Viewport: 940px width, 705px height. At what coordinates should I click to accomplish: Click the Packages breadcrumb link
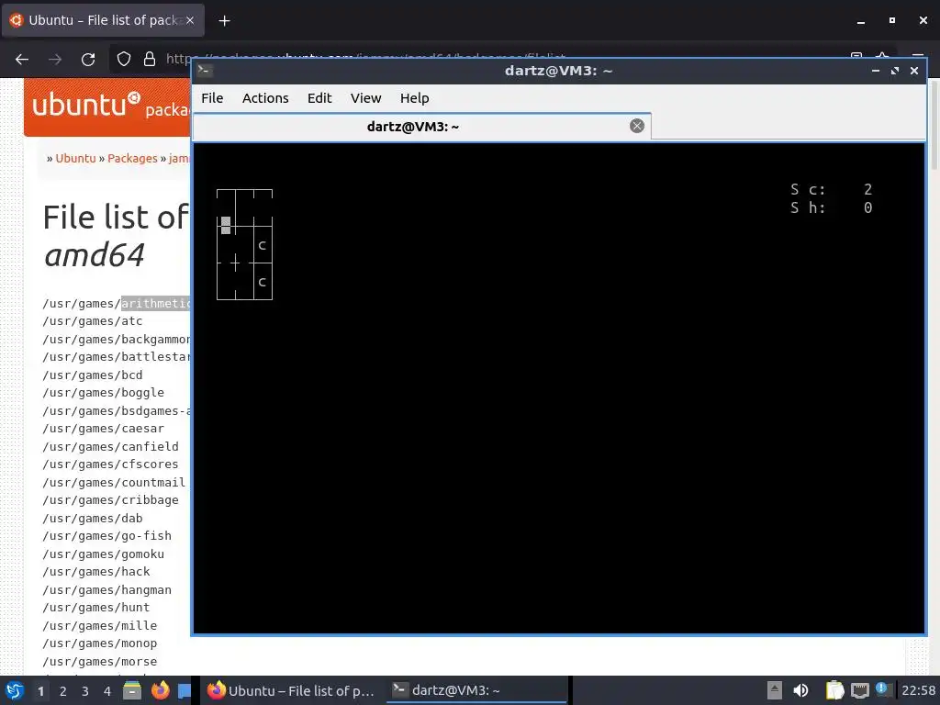click(132, 158)
